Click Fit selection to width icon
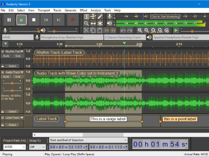This screenshot has width=209, height=157. click(x=153, y=30)
